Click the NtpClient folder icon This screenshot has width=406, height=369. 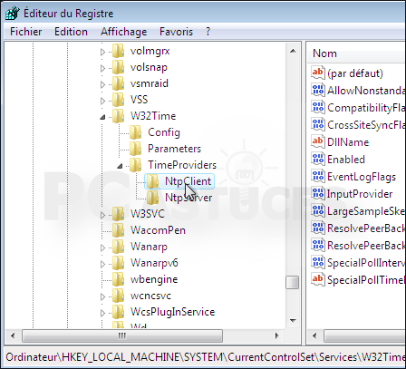[x=153, y=181]
